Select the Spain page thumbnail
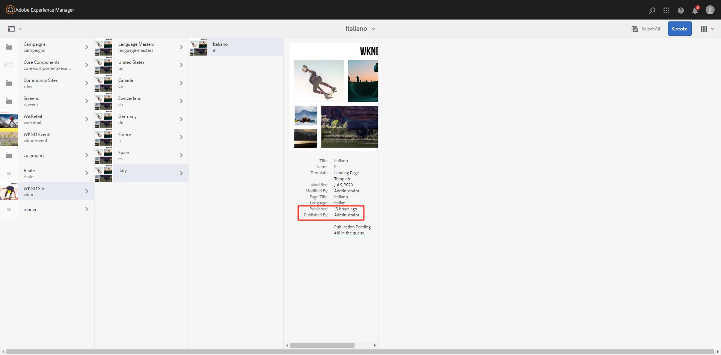This screenshot has height=355, width=721. pyautogui.click(x=104, y=155)
